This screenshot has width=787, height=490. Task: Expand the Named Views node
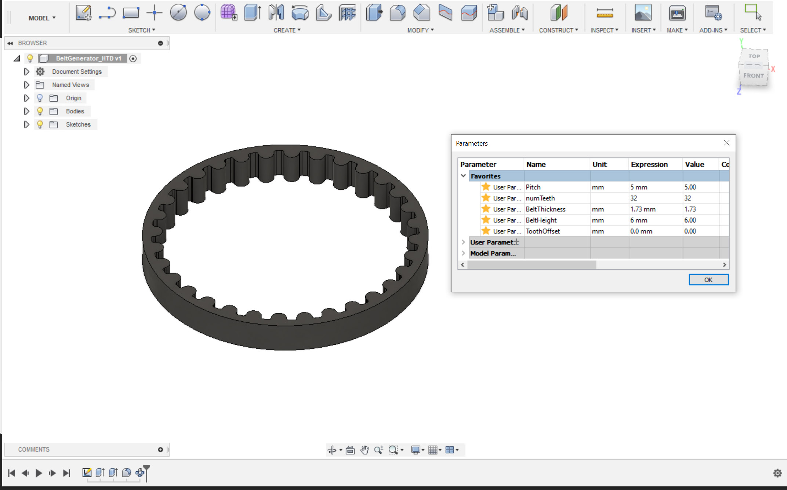(x=26, y=85)
